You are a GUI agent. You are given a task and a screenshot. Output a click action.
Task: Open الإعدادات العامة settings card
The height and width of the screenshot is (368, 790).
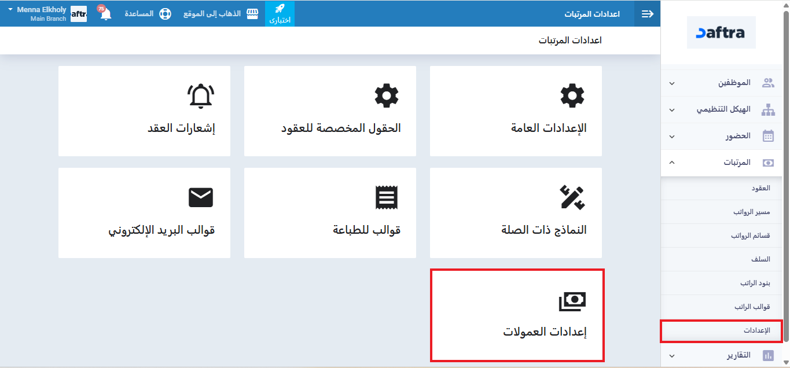click(516, 111)
